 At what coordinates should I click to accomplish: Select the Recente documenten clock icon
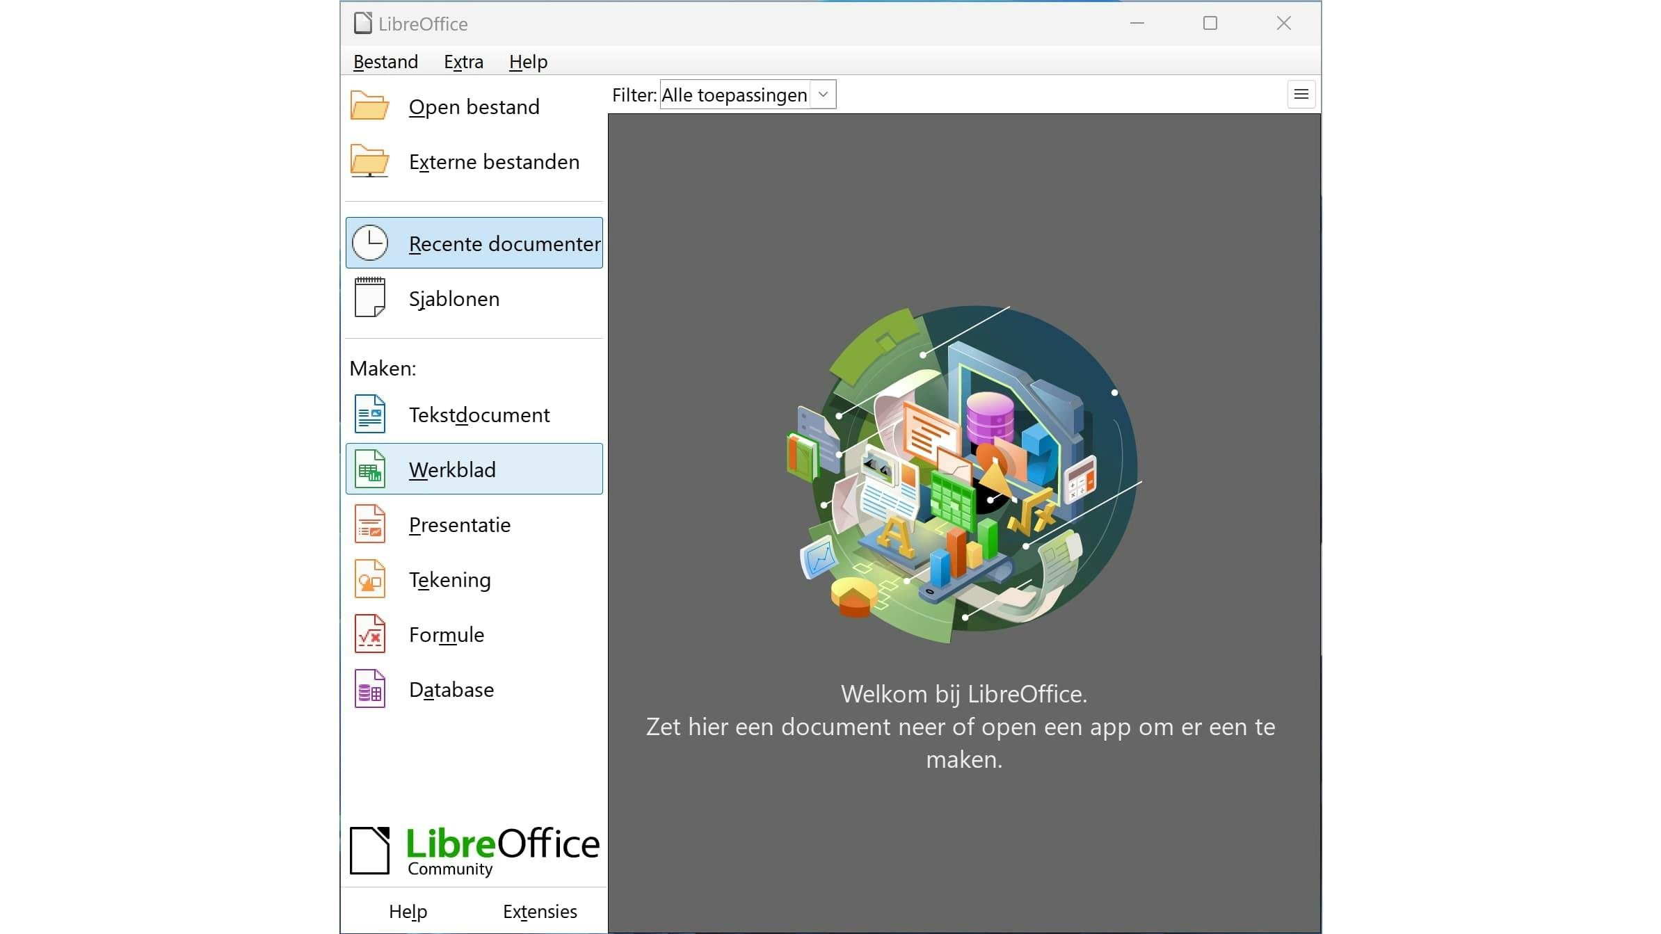[369, 243]
